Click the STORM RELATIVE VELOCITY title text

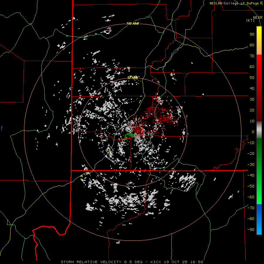point(91,262)
